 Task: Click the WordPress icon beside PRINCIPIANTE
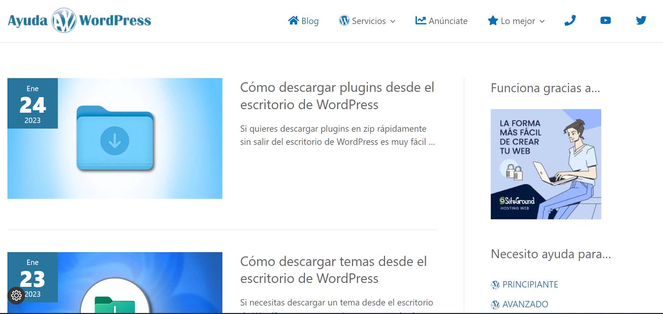click(495, 285)
